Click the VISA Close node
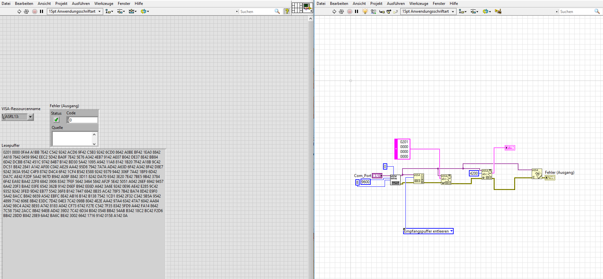The height and width of the screenshot is (279, 603). tap(537, 174)
